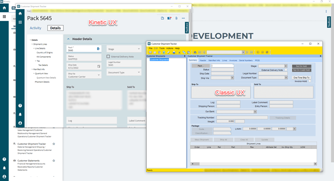
Task: Collapse the Header Details panel chevron
Action: tap(68, 39)
